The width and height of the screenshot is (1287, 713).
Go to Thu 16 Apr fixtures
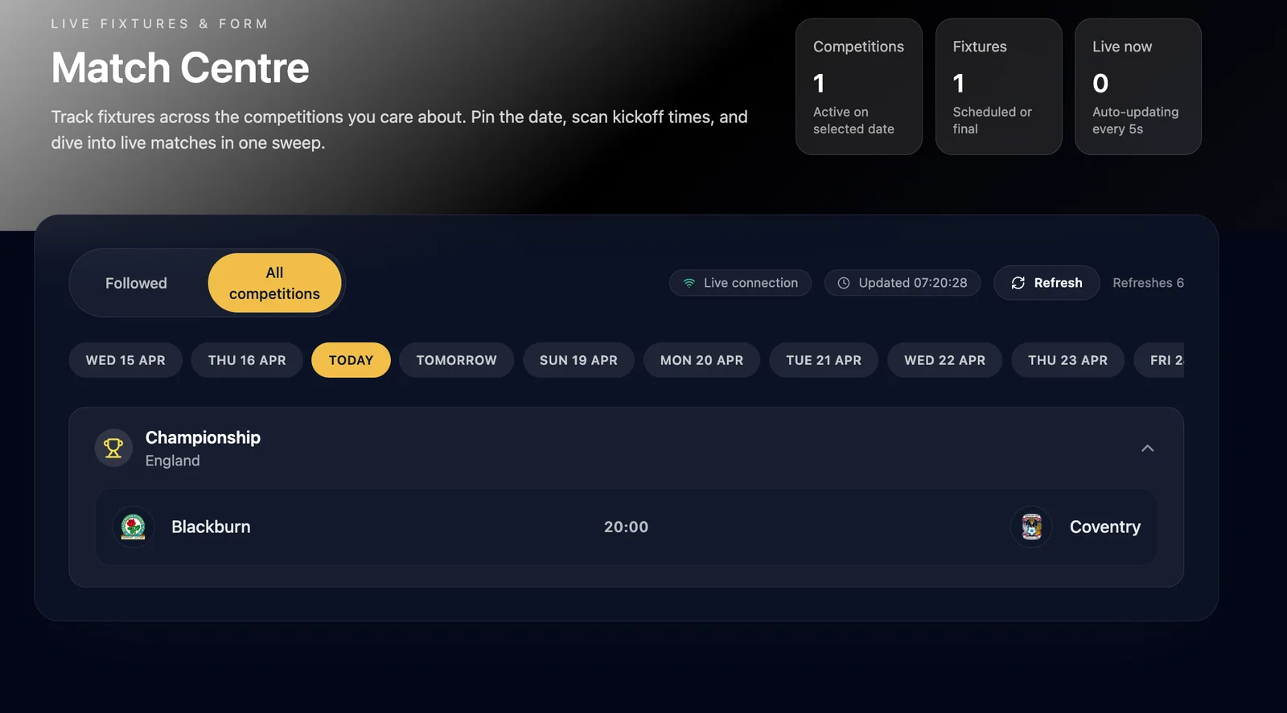pyautogui.click(x=247, y=360)
